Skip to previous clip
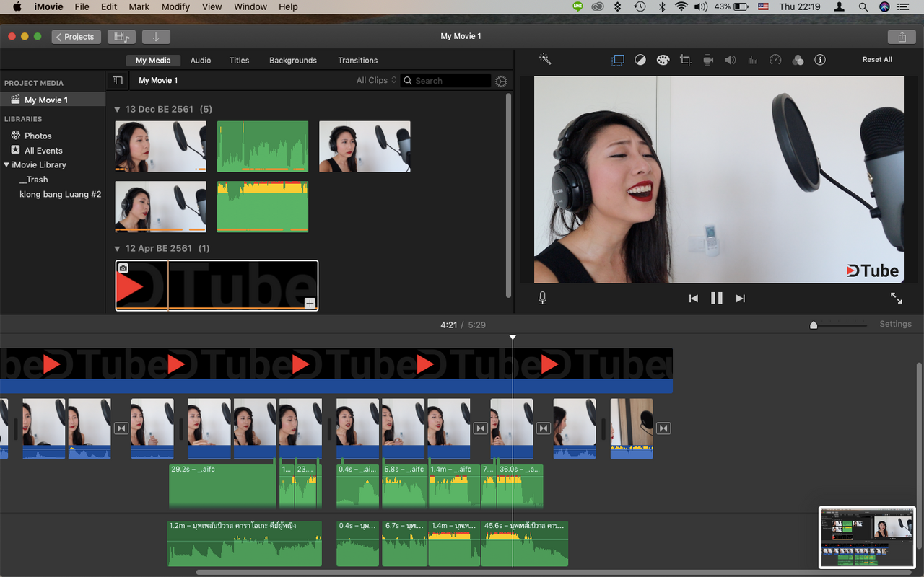 (x=693, y=298)
